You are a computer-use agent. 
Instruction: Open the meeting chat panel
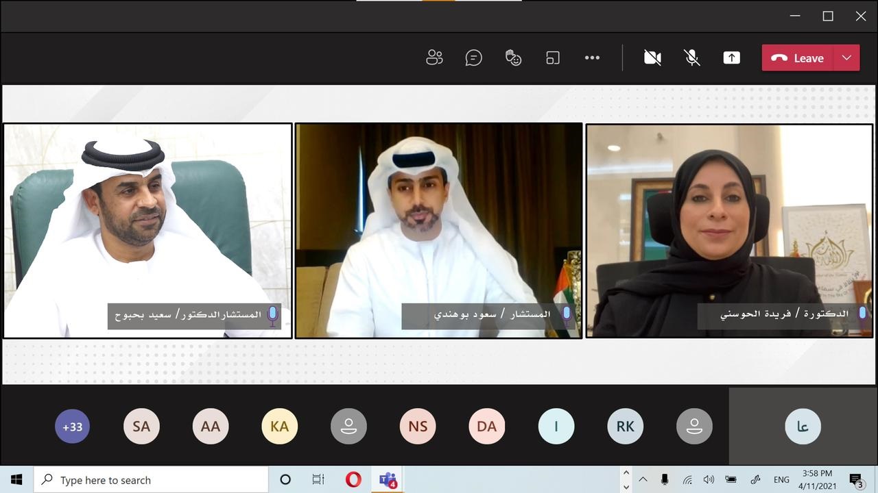click(x=473, y=58)
